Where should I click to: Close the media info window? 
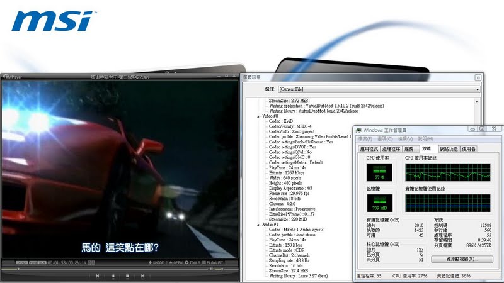pyautogui.click(x=478, y=77)
